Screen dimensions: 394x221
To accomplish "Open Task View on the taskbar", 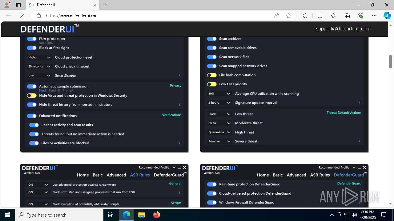I will pos(111,215).
